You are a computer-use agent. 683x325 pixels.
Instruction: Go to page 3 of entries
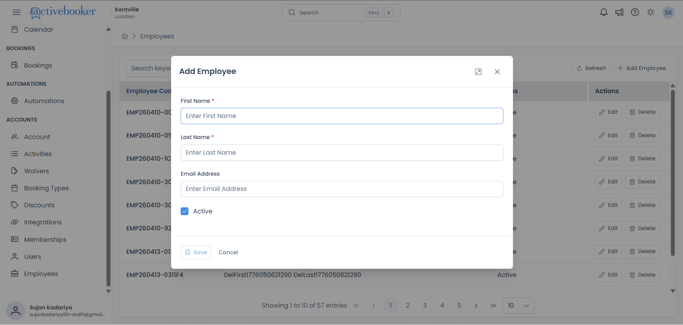tap(425, 305)
